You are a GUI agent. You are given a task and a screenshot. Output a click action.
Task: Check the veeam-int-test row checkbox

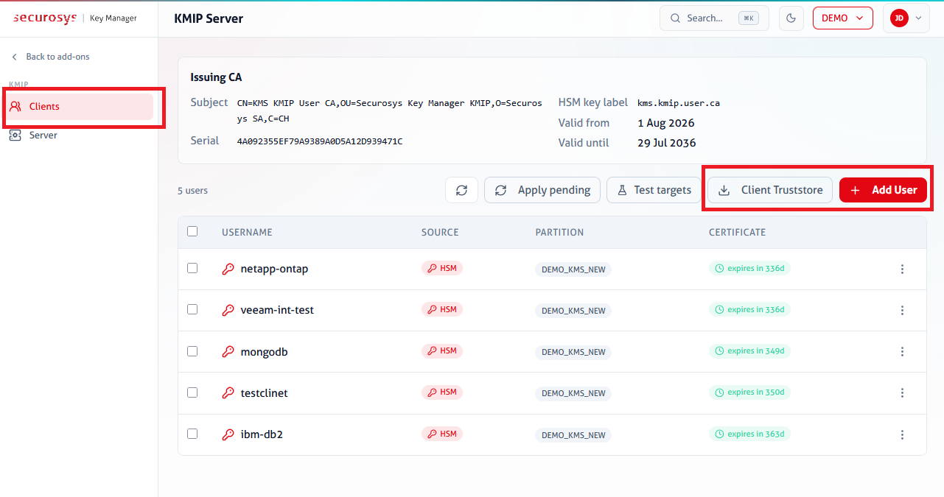click(192, 309)
